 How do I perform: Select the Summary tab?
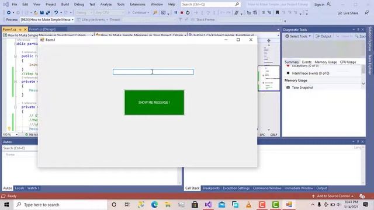(292, 62)
